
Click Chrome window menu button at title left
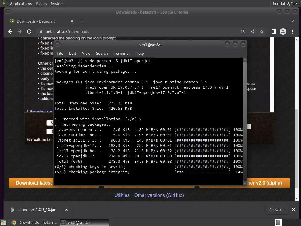(x=8, y=12)
